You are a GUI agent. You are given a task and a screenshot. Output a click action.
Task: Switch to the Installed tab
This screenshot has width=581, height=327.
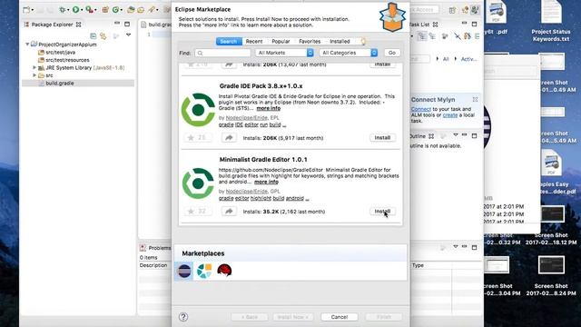click(340, 41)
